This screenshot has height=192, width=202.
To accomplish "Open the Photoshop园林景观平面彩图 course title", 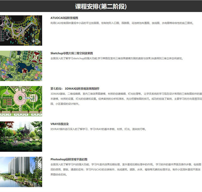I will click(x=69, y=159).
